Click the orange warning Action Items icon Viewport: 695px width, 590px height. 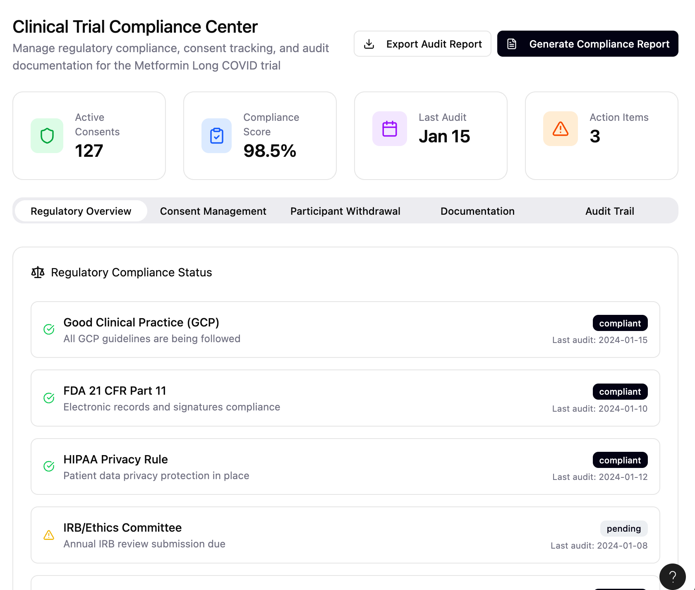pyautogui.click(x=561, y=129)
